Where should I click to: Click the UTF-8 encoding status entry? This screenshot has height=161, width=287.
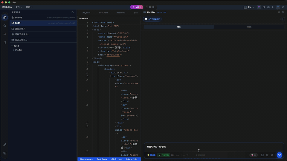[x=113, y=159]
